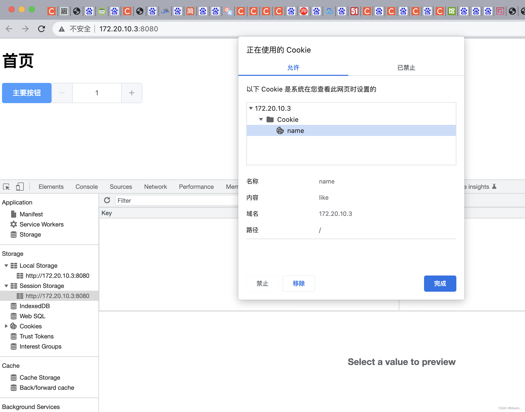Select the Cookie folder icon in the tree

[270, 119]
